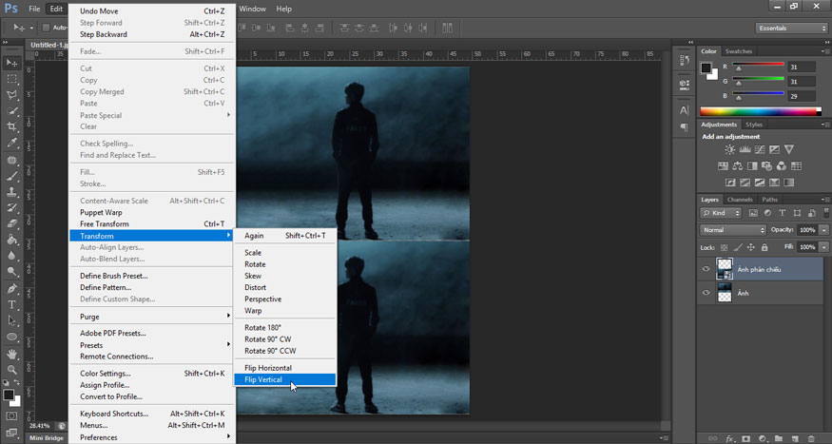
Task: Add a Channel Mixer adjustment
Action: (x=781, y=166)
